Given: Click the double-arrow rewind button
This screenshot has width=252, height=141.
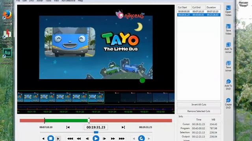Looking at the screenshot, I should [x=79, y=139].
